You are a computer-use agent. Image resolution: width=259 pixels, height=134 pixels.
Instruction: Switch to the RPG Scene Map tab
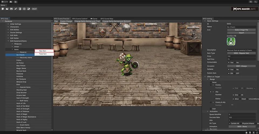107,19
